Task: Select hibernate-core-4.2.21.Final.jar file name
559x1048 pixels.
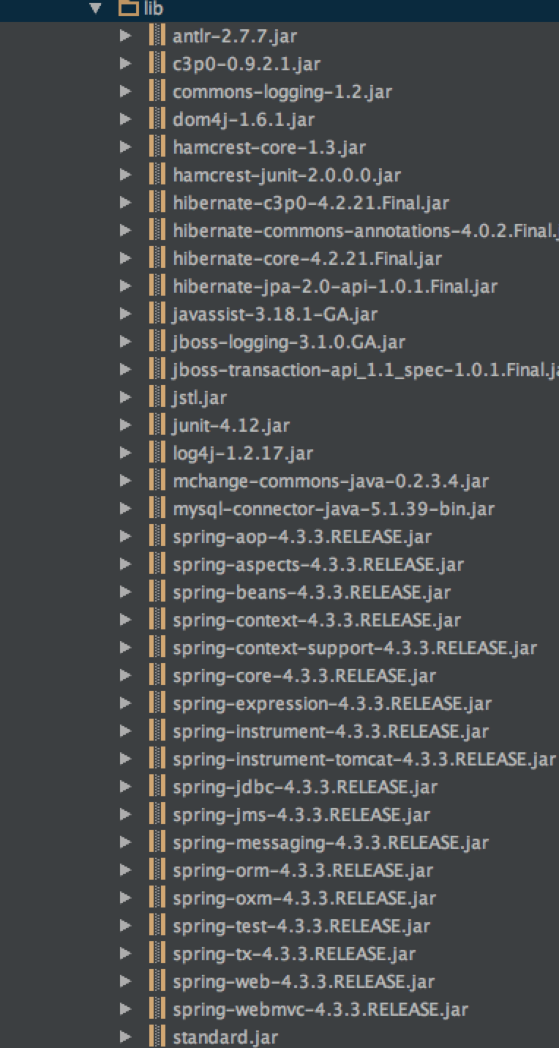Action: (307, 258)
